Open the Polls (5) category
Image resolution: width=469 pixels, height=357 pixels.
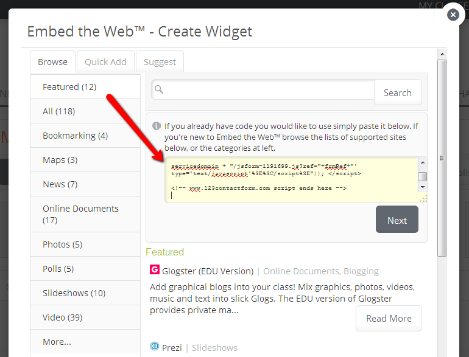click(85, 269)
